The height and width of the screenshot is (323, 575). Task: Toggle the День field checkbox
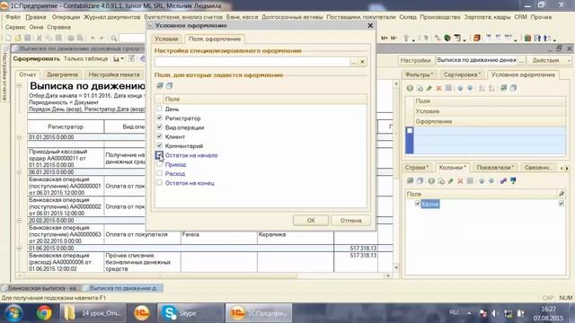tap(160, 109)
